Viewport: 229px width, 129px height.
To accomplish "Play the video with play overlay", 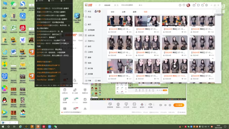I will pos(175,66).
